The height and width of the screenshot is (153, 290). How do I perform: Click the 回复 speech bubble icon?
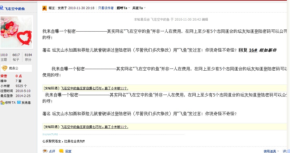click(61, 151)
